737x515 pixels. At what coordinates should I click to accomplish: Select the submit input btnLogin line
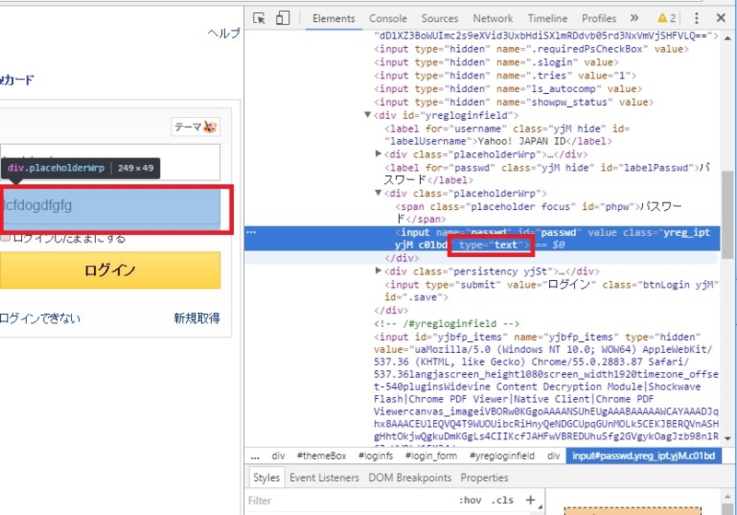(552, 290)
